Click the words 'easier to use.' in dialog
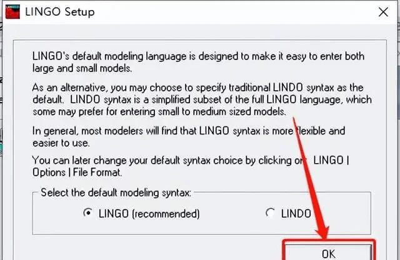400x260 pixels. pyautogui.click(x=61, y=143)
